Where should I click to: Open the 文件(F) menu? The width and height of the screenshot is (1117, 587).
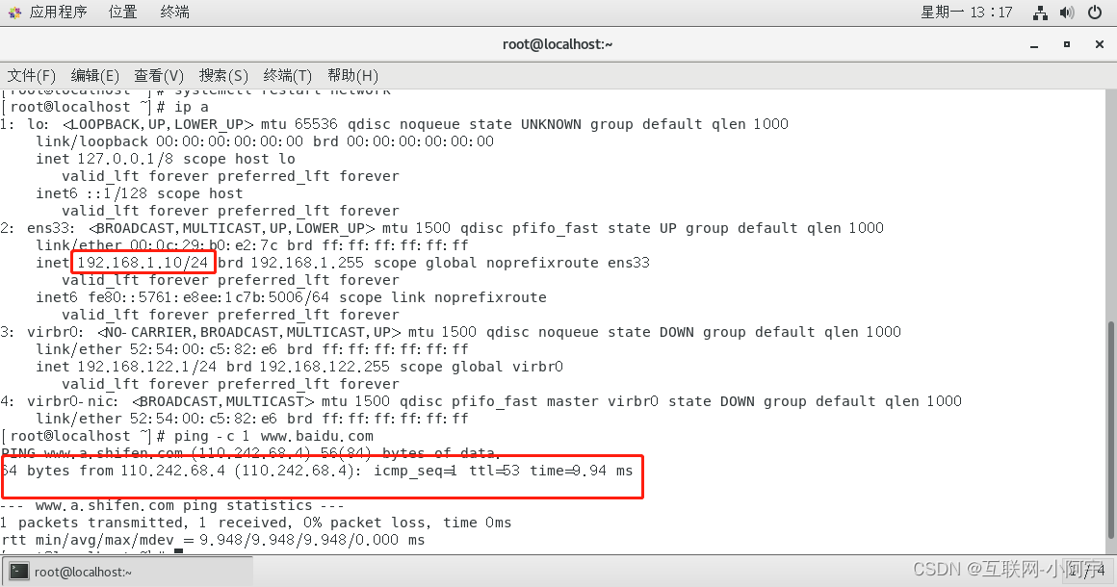32,75
